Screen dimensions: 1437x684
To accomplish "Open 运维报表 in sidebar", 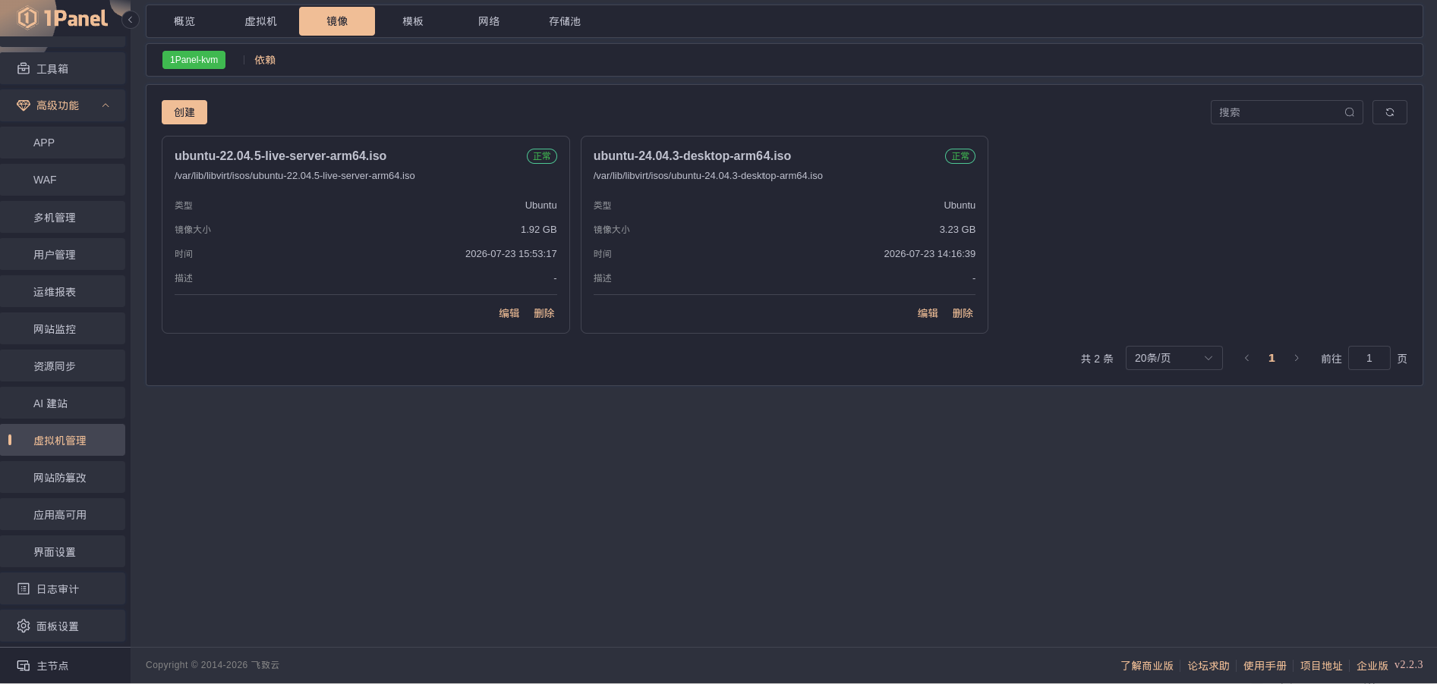I will click(x=62, y=291).
